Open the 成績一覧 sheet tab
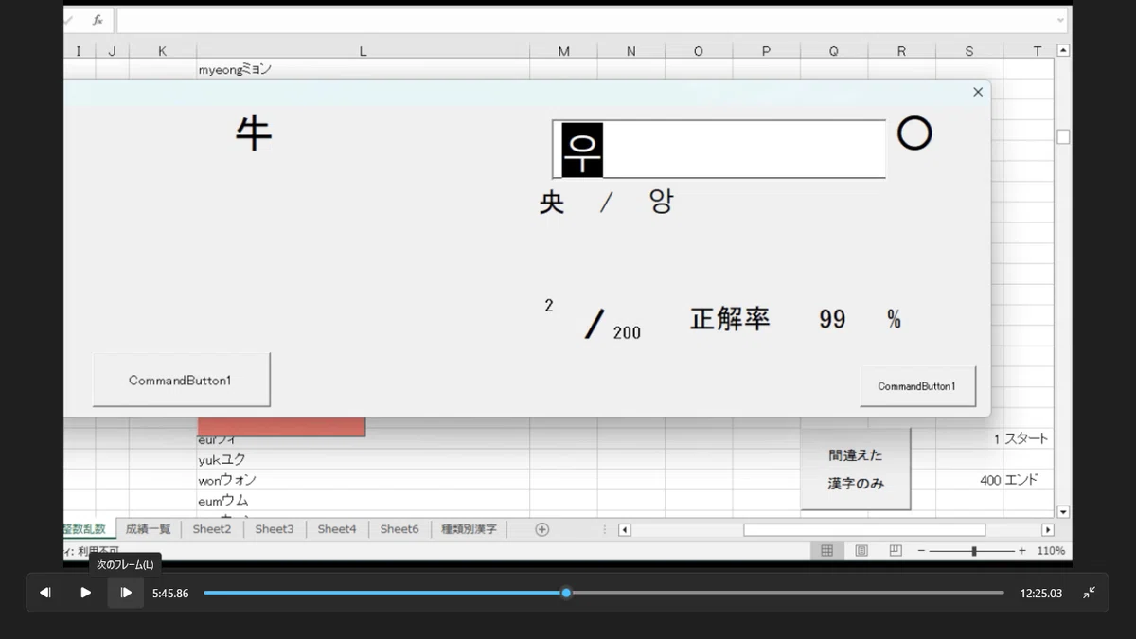The width and height of the screenshot is (1136, 639). 149,529
